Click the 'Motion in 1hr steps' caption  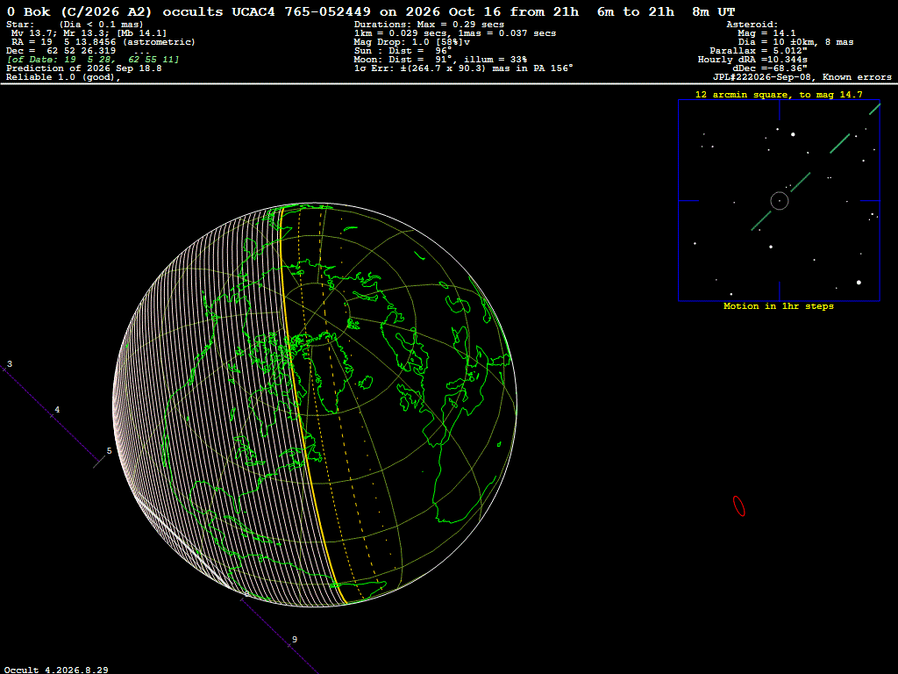[779, 306]
